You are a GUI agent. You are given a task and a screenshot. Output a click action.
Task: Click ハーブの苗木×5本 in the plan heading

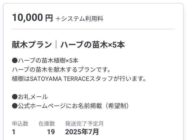pos(92,45)
